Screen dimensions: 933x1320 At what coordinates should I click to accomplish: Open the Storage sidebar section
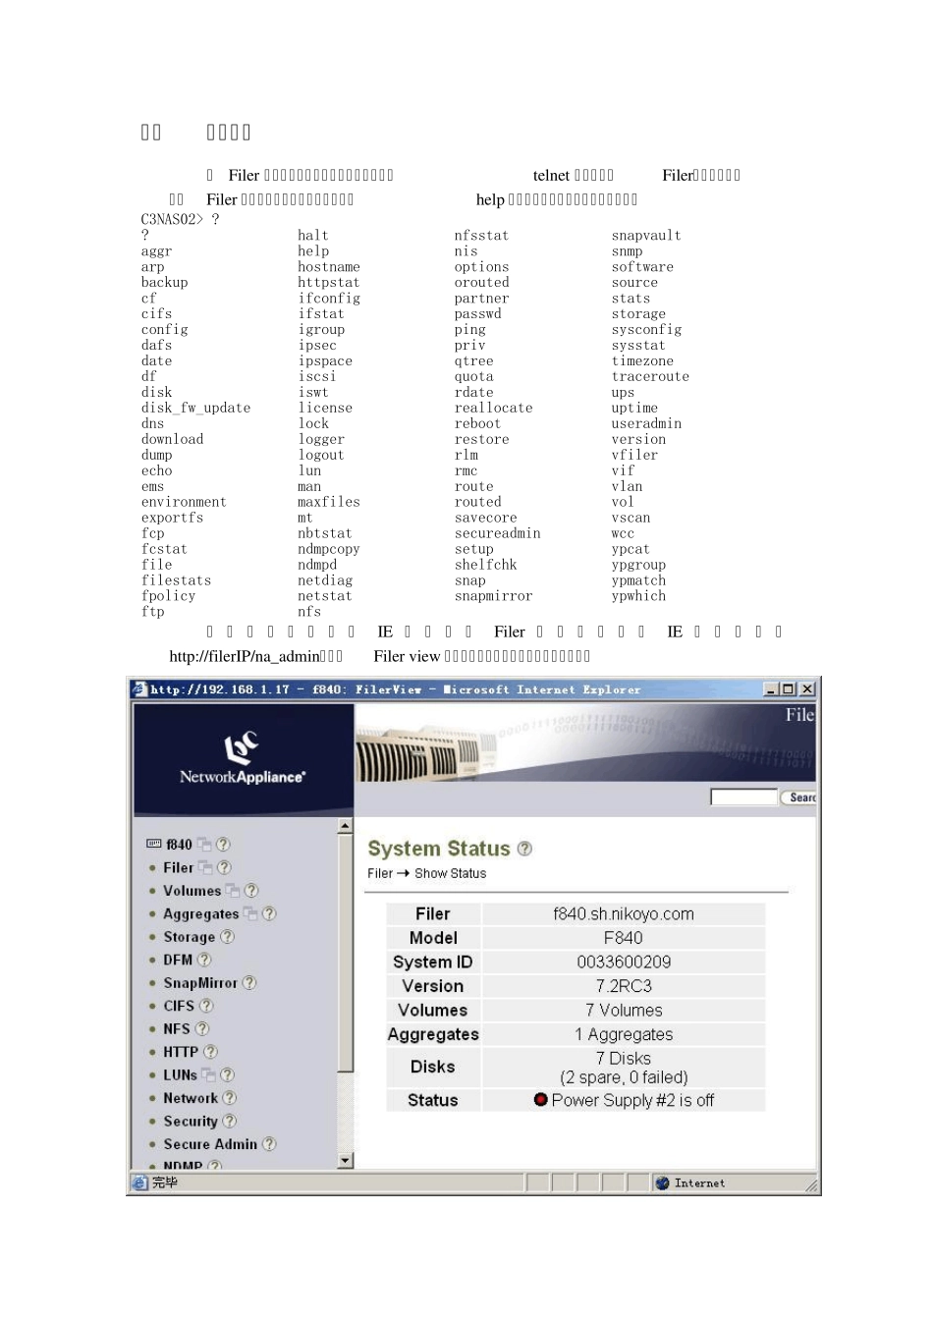click(189, 937)
